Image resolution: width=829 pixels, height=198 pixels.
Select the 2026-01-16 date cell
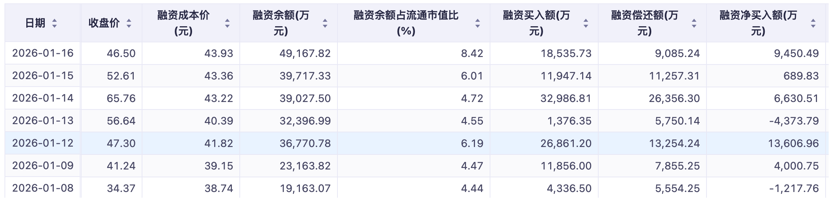[43, 53]
